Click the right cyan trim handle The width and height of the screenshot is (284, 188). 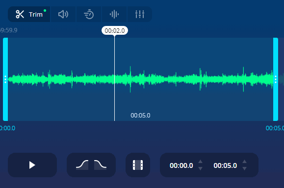point(276,79)
